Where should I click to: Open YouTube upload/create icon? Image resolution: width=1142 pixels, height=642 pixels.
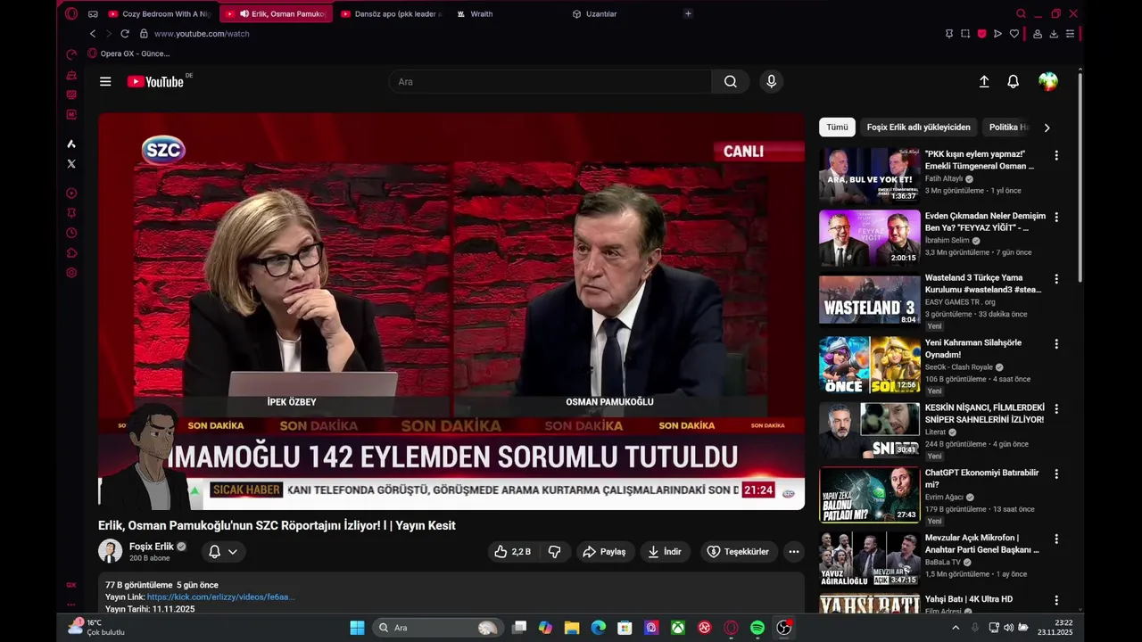(x=984, y=81)
